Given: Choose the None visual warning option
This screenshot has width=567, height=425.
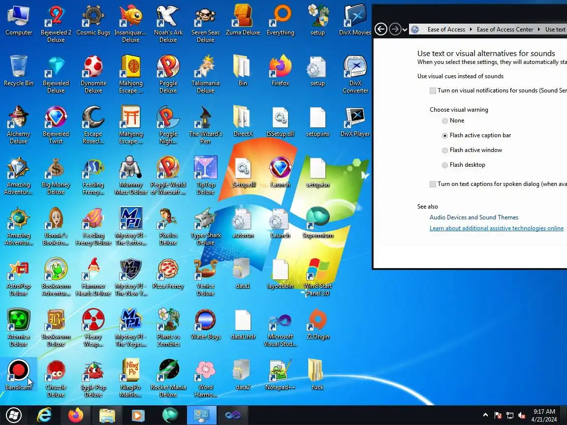Looking at the screenshot, I should pos(445,121).
